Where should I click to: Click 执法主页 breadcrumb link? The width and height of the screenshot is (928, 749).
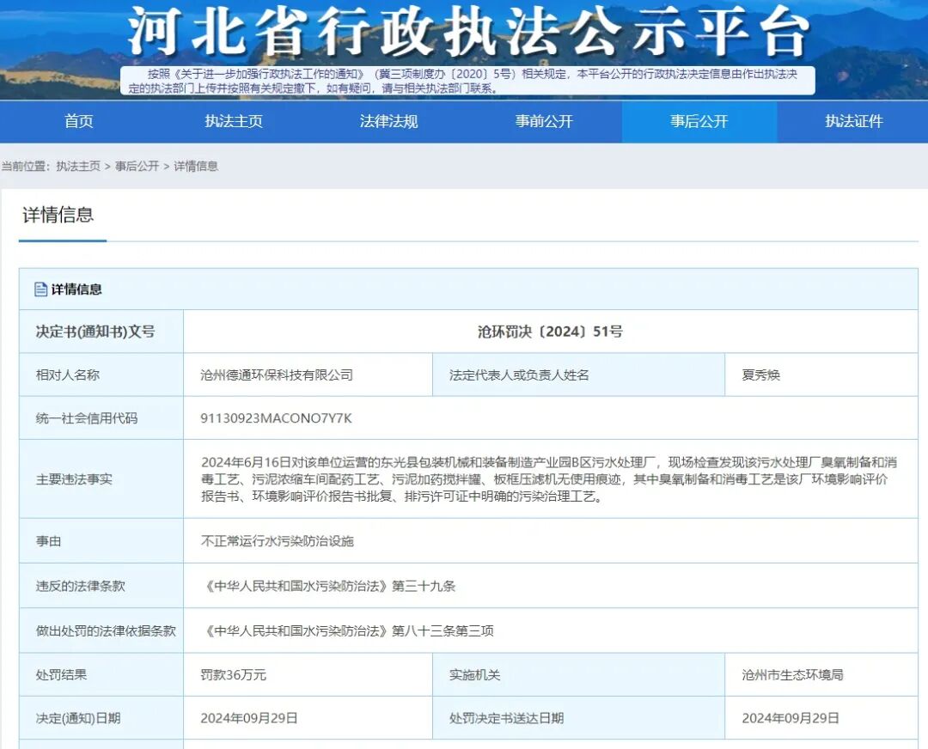click(x=78, y=167)
